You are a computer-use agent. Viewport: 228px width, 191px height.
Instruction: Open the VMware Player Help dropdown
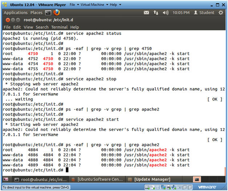(x=115, y=5)
